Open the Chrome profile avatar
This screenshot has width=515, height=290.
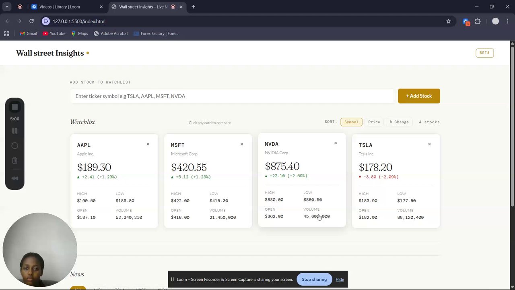(x=495, y=21)
